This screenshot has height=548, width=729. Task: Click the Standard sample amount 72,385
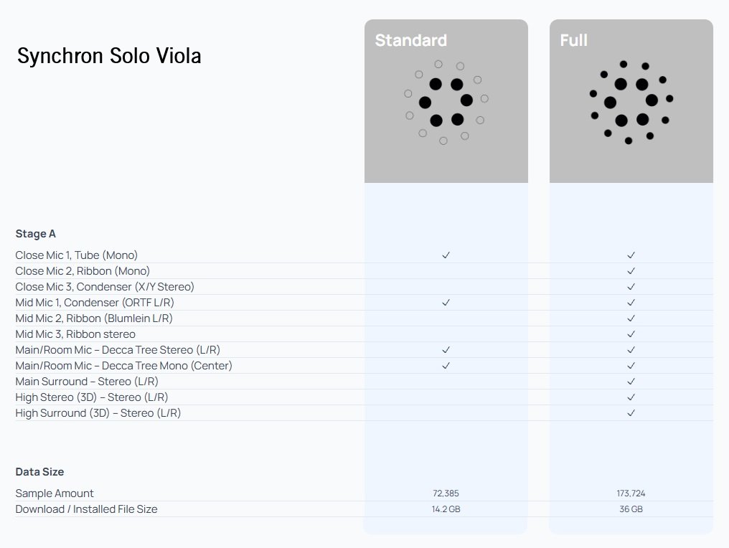(446, 493)
